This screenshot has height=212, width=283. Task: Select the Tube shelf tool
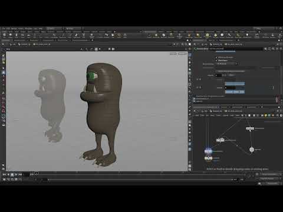[17, 35]
